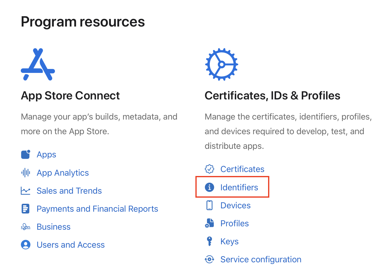This screenshot has height=280, width=378.
Task: Click the Devices phone icon
Action: 209,205
